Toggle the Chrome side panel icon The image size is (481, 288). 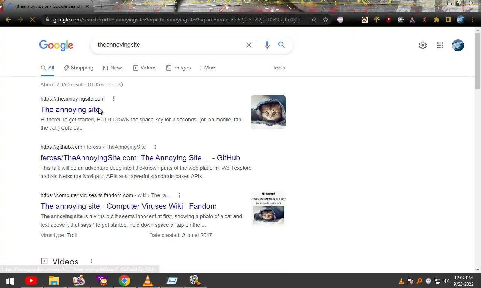pos(449,19)
